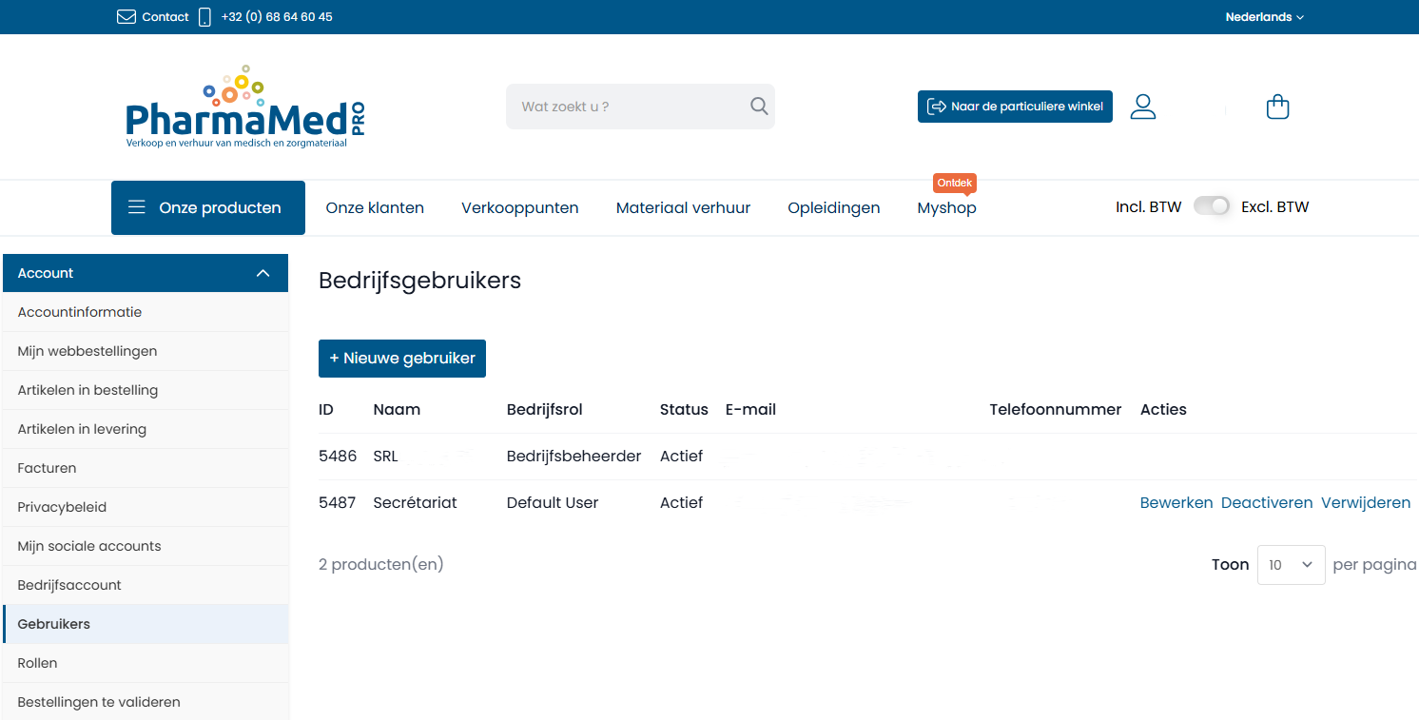The image size is (1419, 720).
Task: Click the orange Ontdek badge
Action: pos(954,183)
